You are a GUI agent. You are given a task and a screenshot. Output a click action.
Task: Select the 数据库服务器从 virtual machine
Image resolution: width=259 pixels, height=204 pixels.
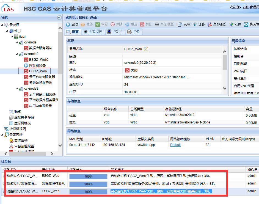pos(38,48)
